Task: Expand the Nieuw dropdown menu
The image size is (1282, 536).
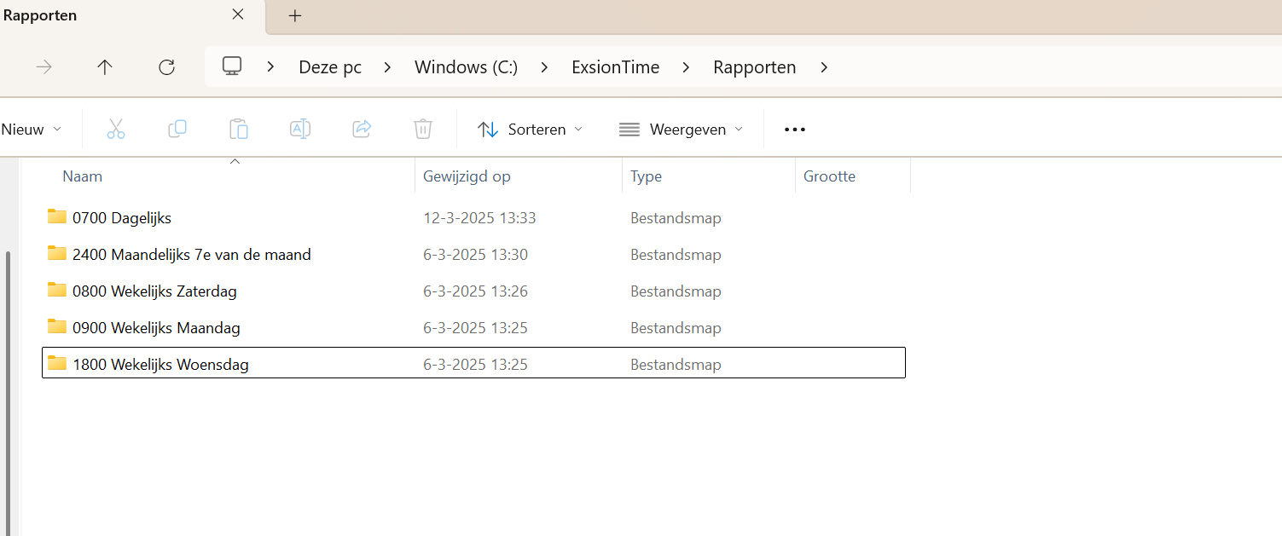Action: tap(32, 130)
